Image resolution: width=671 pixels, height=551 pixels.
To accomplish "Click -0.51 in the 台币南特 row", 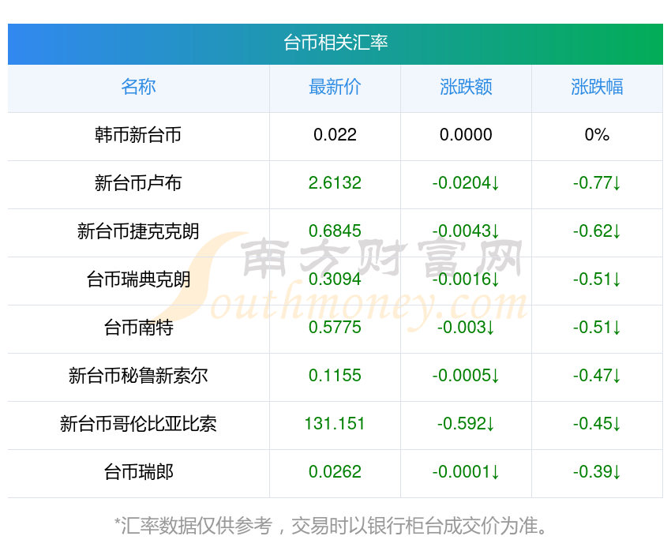I will pos(597,328).
